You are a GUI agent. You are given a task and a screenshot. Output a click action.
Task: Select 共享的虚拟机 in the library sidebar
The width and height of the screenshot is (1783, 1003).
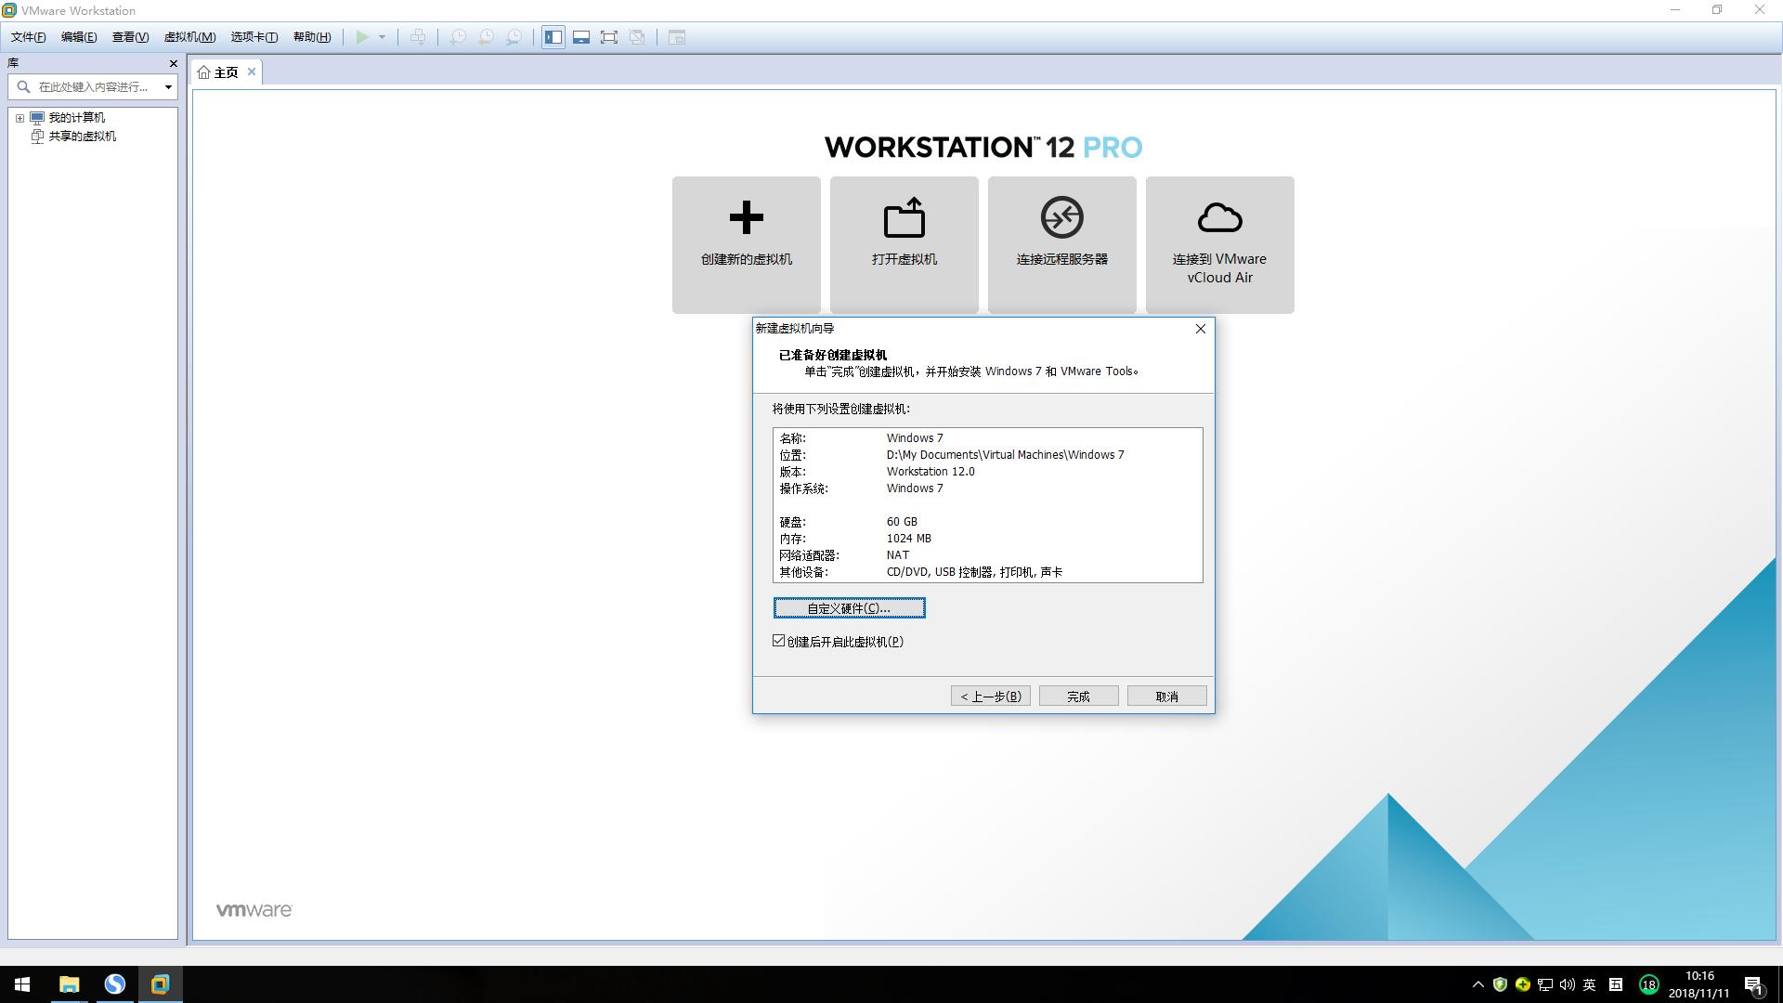[83, 136]
